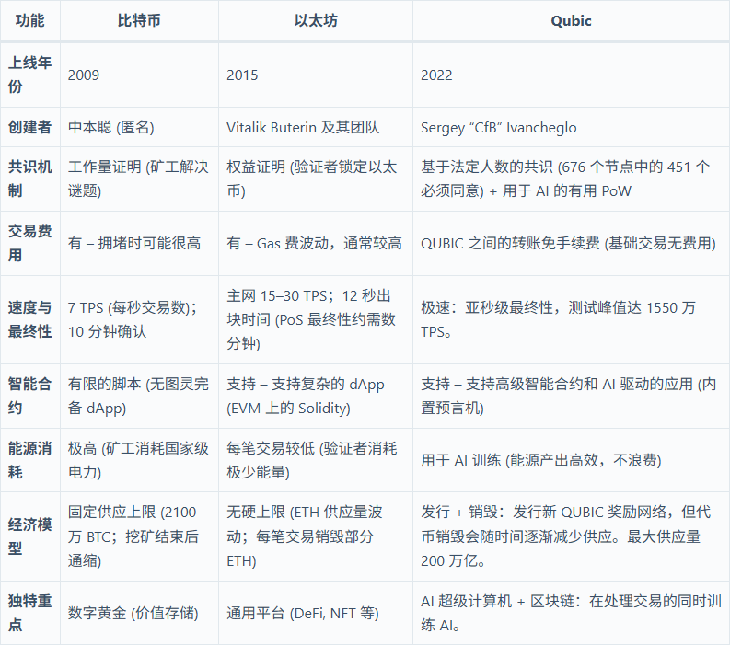Select the Qubic column header

pos(571,20)
